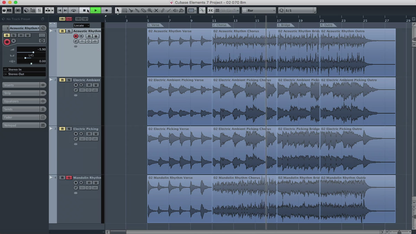Pick the Range Selection tool
416x234 pixels.
click(x=124, y=10)
